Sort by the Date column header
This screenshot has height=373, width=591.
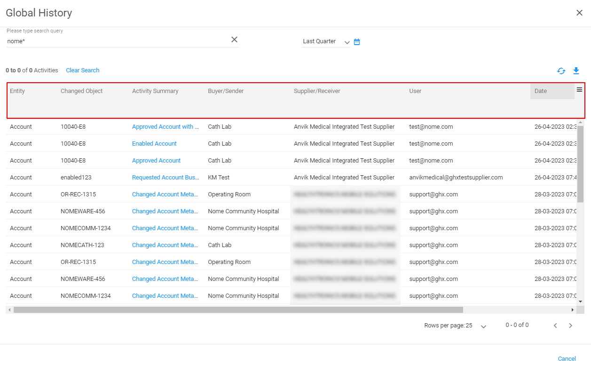tap(541, 91)
